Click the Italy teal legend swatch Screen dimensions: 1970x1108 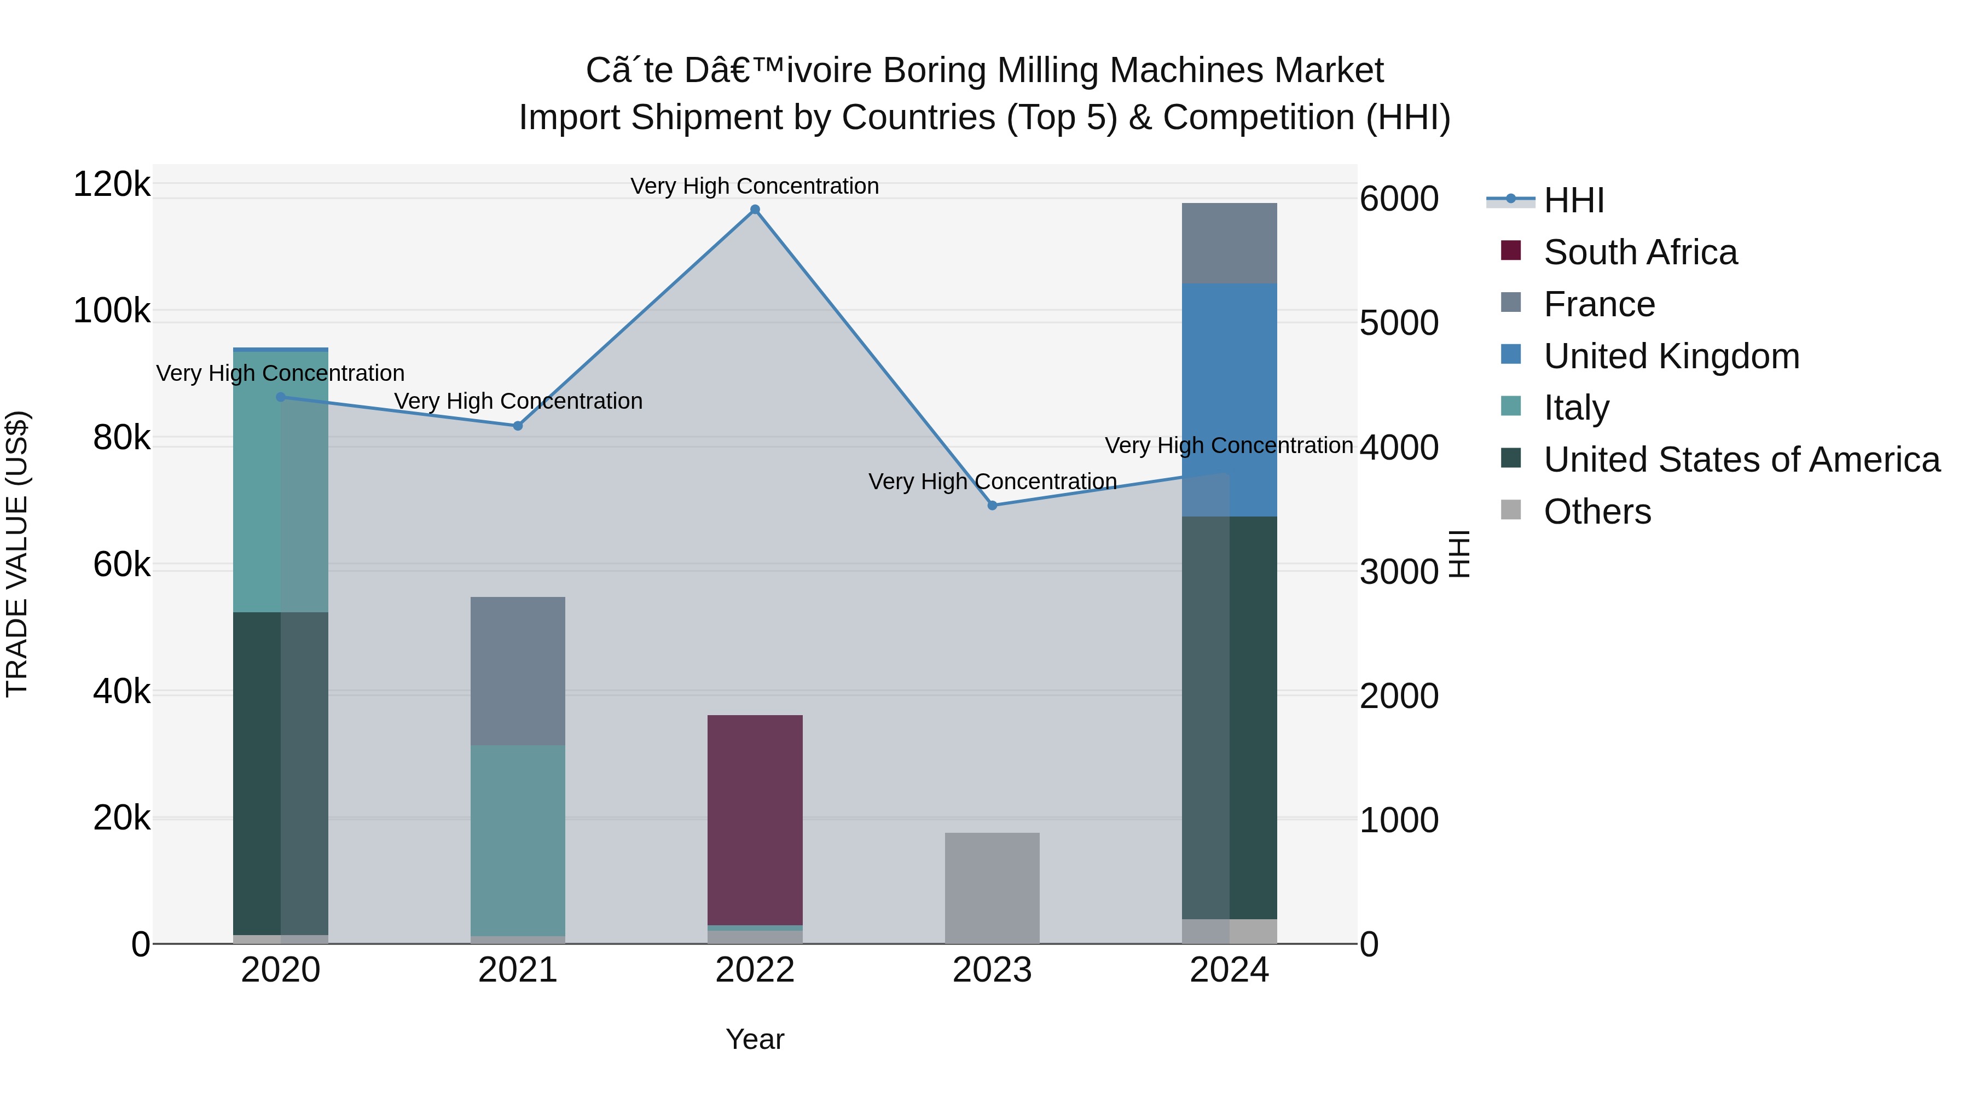[x=1511, y=405]
